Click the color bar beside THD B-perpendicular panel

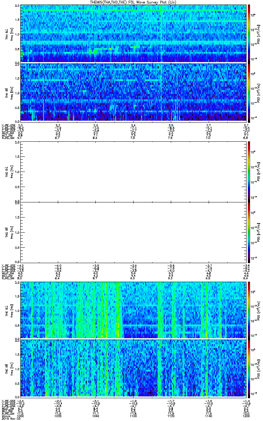tap(249, 171)
